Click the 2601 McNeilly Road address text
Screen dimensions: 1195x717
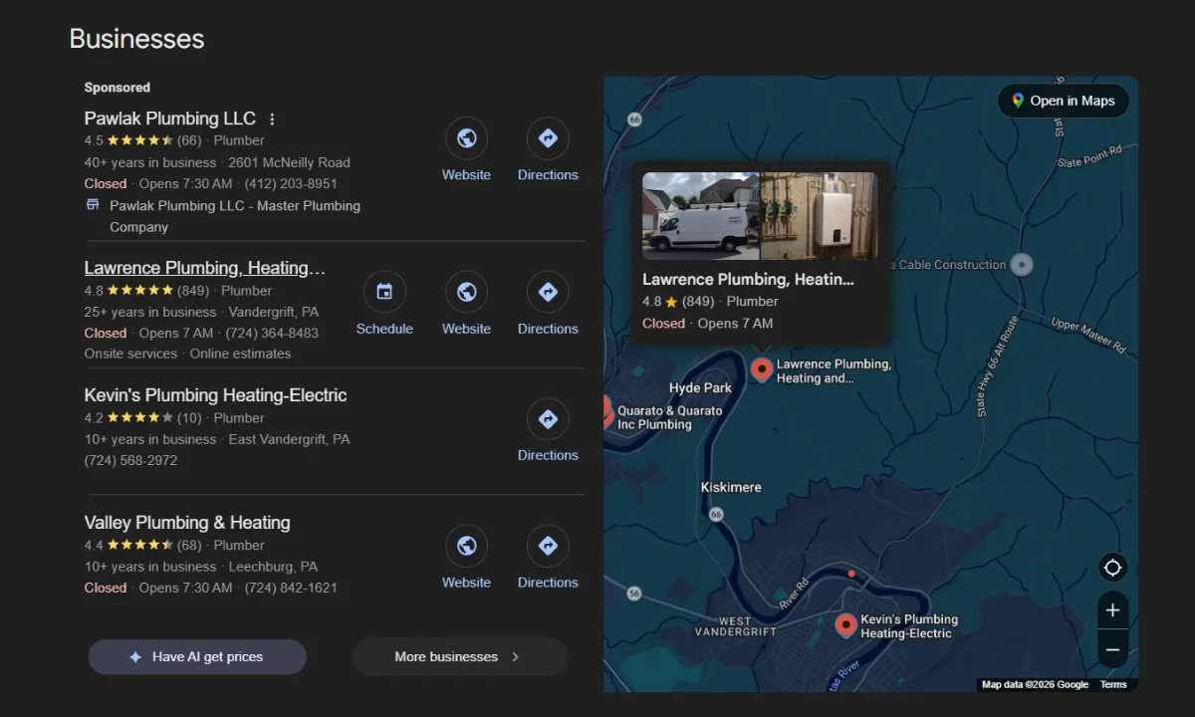[289, 162]
